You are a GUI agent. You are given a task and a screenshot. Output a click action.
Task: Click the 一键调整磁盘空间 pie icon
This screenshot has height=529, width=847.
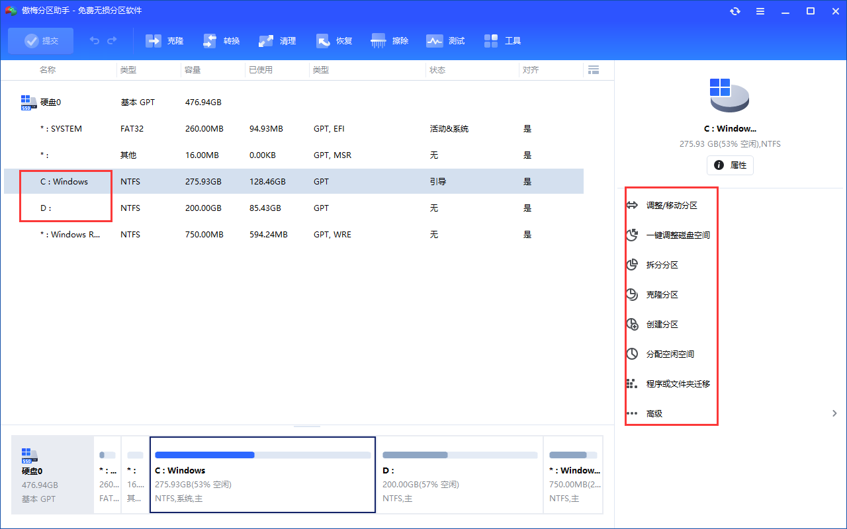pos(632,235)
